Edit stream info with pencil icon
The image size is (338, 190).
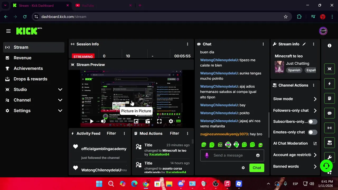(x=304, y=44)
